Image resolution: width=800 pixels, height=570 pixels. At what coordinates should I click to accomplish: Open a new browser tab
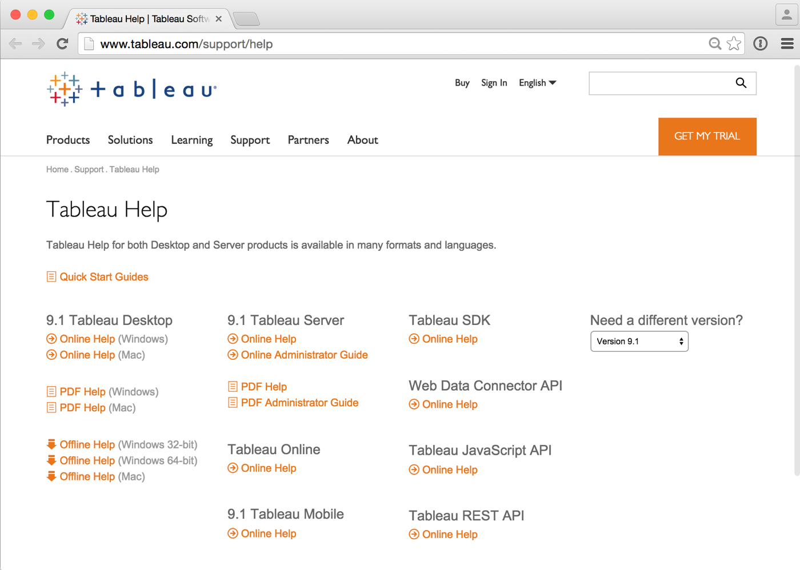click(x=246, y=19)
